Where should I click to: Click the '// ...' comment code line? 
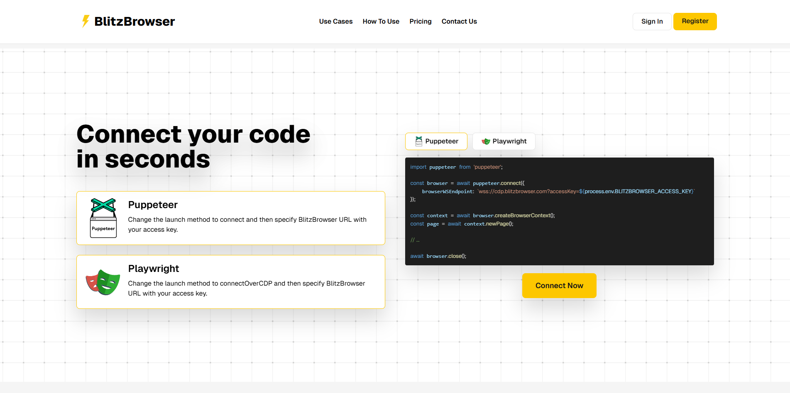[x=415, y=240]
